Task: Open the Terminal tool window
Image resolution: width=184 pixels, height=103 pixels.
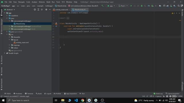Action: (x=29, y=94)
